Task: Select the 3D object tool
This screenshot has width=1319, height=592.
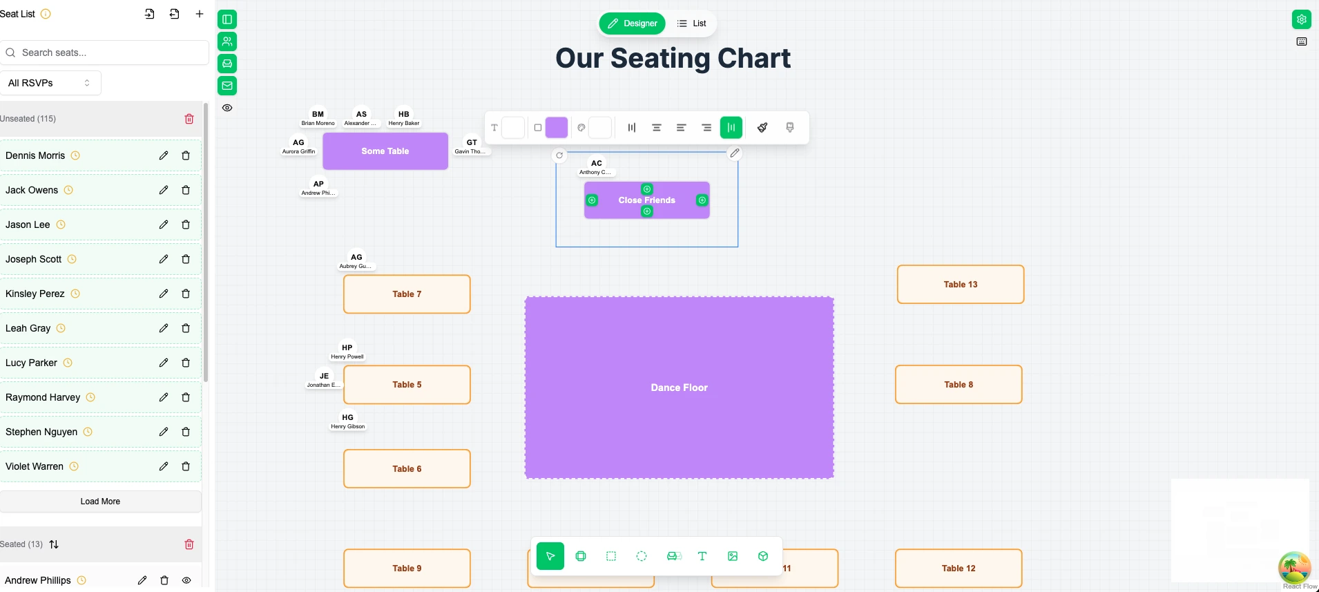Action: (x=762, y=556)
